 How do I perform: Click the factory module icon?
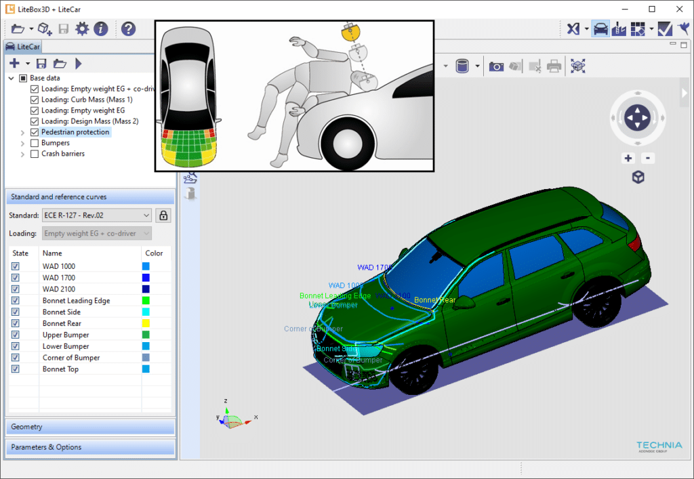click(619, 29)
